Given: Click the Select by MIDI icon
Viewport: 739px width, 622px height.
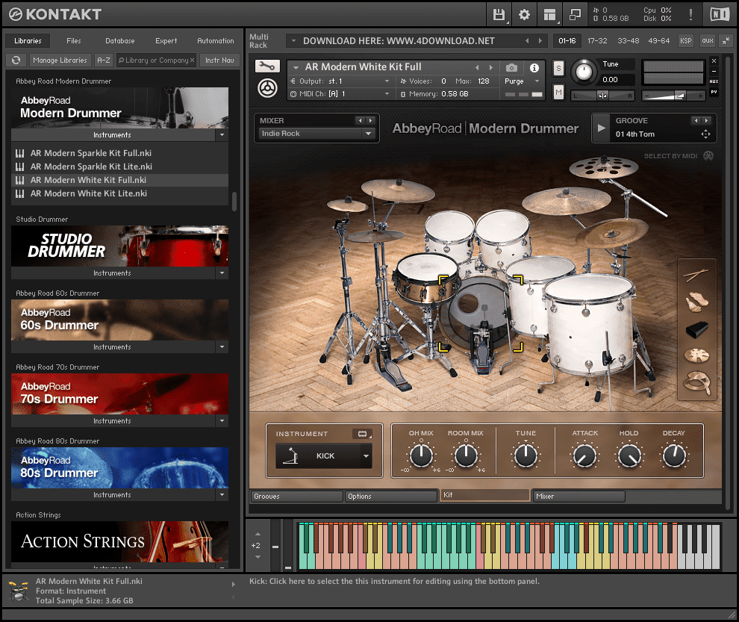Looking at the screenshot, I should 708,156.
